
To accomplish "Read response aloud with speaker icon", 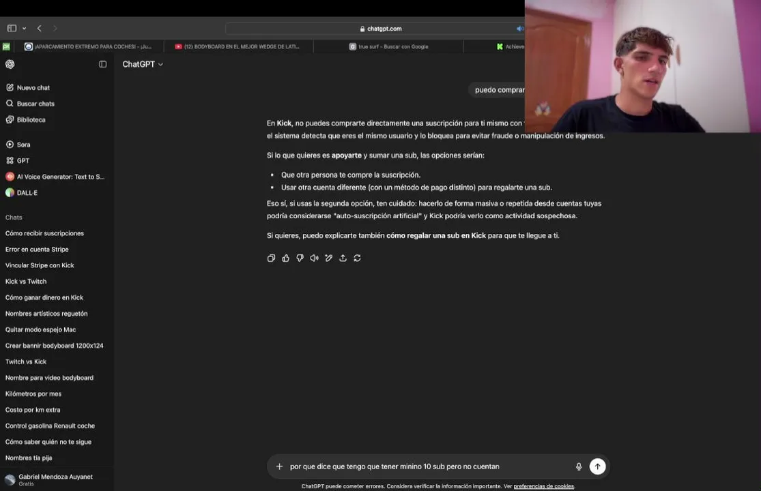I will click(x=314, y=258).
